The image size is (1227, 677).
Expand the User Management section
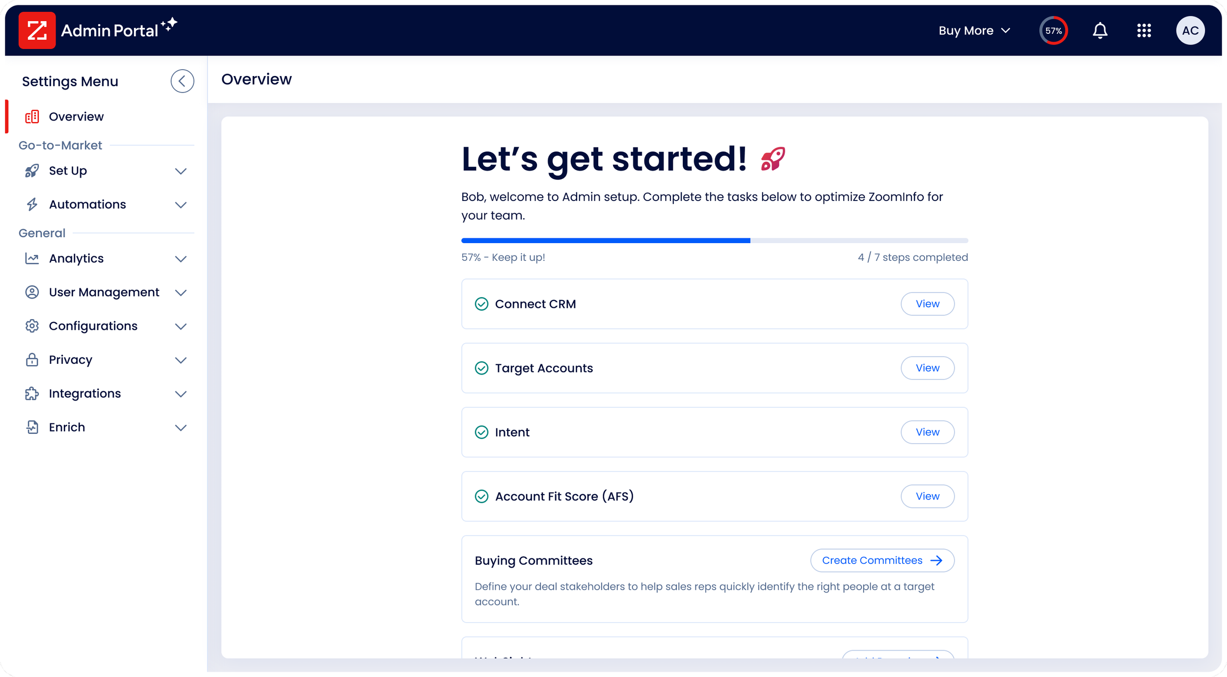click(x=181, y=293)
